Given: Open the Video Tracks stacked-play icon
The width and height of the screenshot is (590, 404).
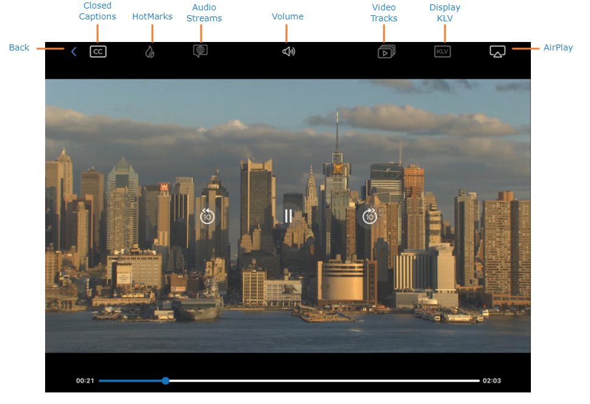Looking at the screenshot, I should click(x=386, y=52).
